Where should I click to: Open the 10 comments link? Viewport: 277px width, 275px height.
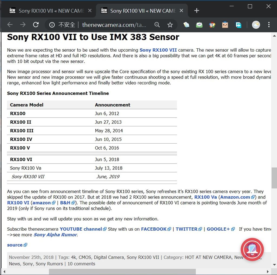81,264
